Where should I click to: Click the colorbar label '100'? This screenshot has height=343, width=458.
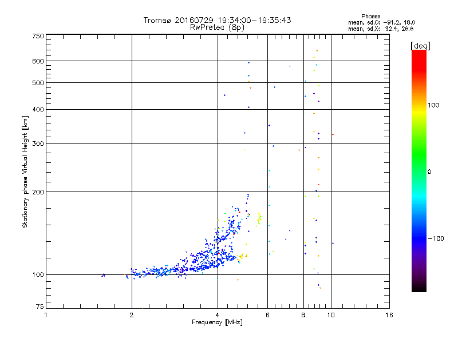tap(433, 105)
